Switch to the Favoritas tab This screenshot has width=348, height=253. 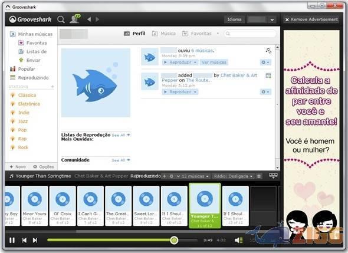point(197,34)
